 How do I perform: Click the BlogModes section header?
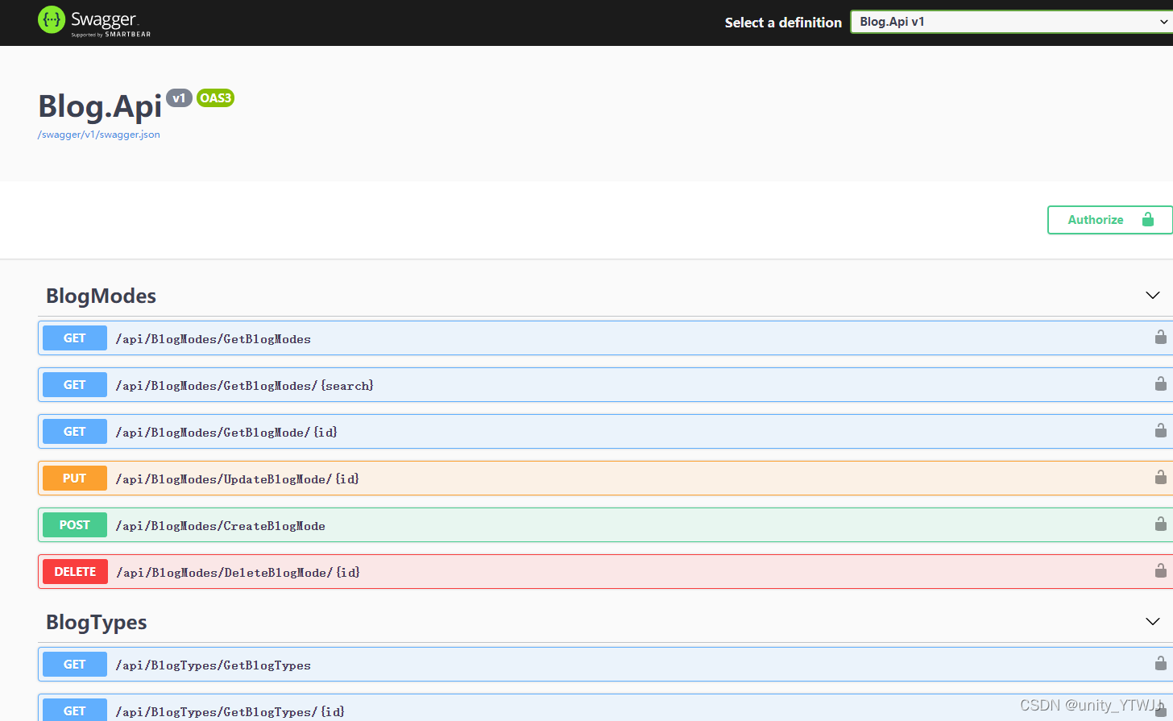pyautogui.click(x=101, y=296)
